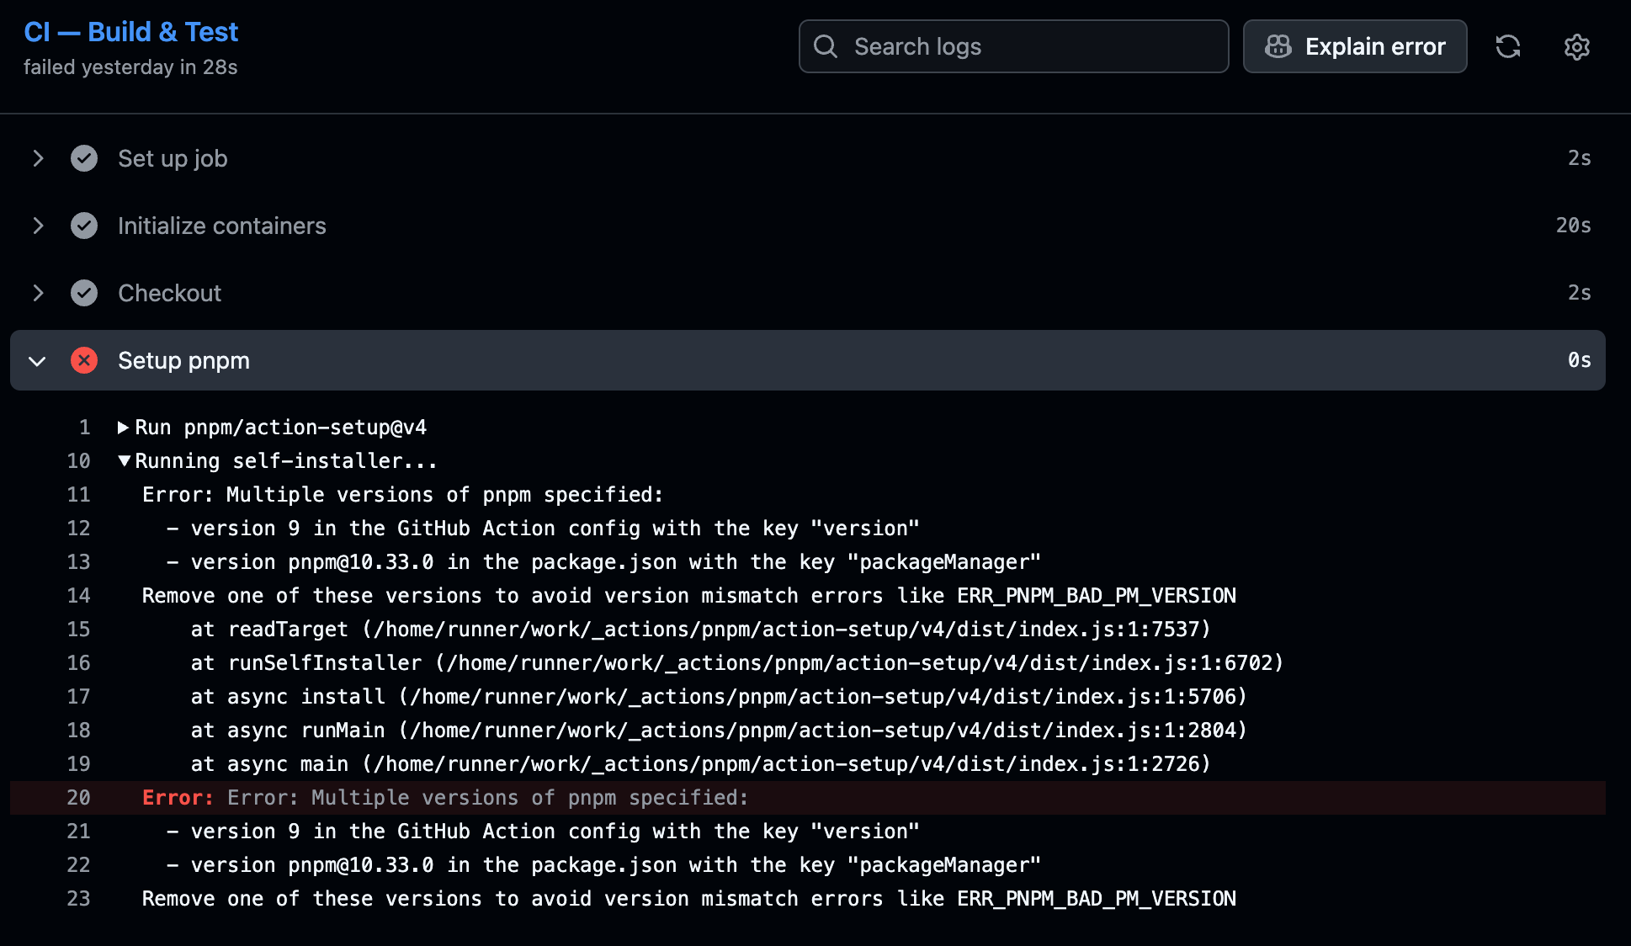Click the re-run refresh icon

point(1507,46)
